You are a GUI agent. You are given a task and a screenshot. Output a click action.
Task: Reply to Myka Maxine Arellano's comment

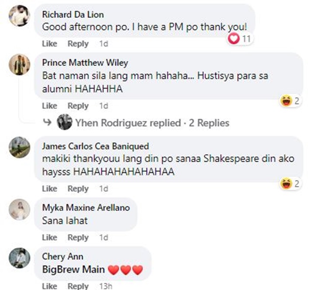click(x=78, y=238)
